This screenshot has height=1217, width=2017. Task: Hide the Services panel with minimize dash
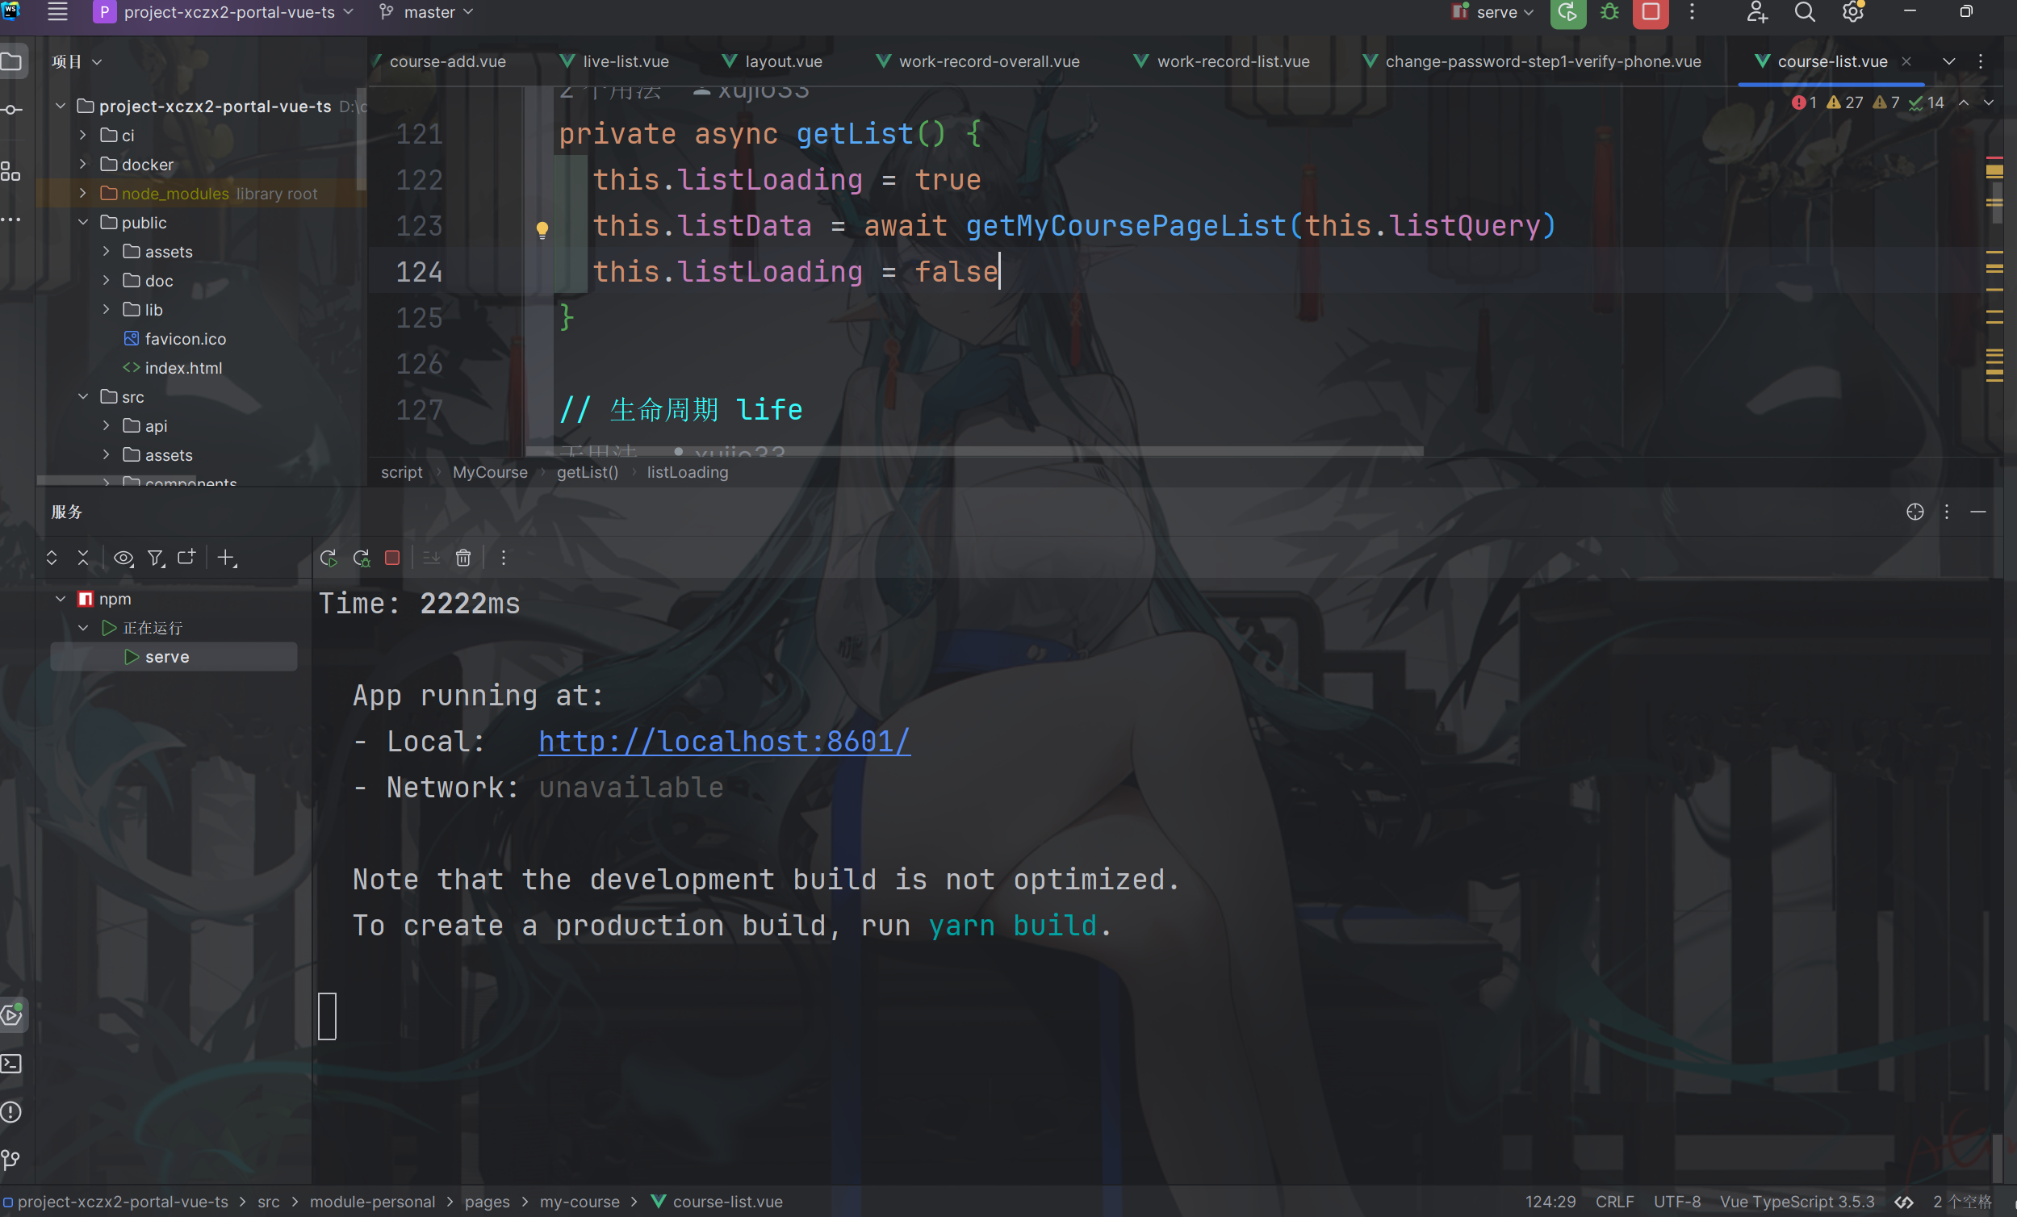pyautogui.click(x=1978, y=512)
